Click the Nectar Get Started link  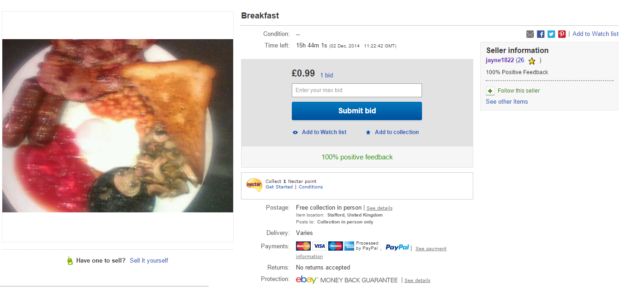(279, 187)
